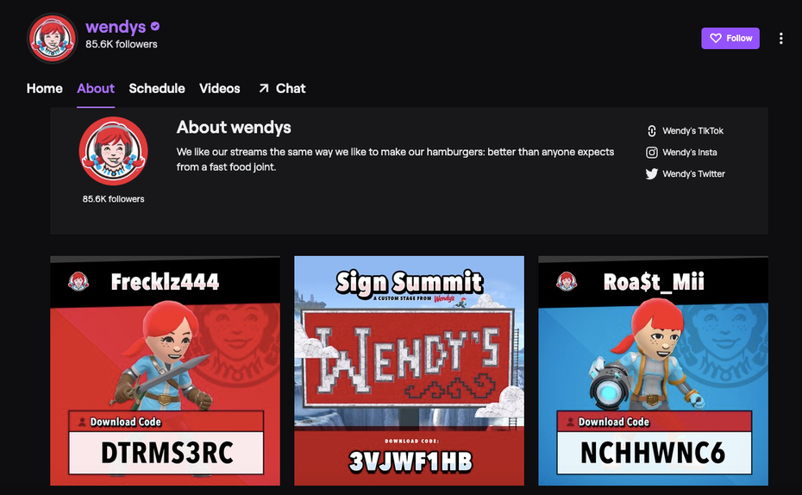Click the heart icon in the Follow button
Image resolution: width=802 pixels, height=495 pixels.
[716, 38]
